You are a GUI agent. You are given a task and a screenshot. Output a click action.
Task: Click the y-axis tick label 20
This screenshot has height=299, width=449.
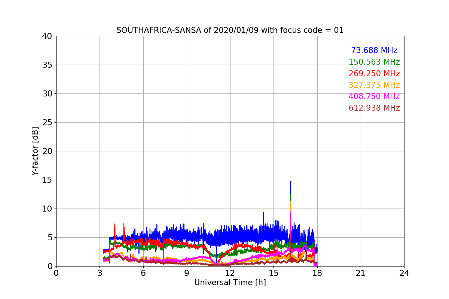(47, 151)
